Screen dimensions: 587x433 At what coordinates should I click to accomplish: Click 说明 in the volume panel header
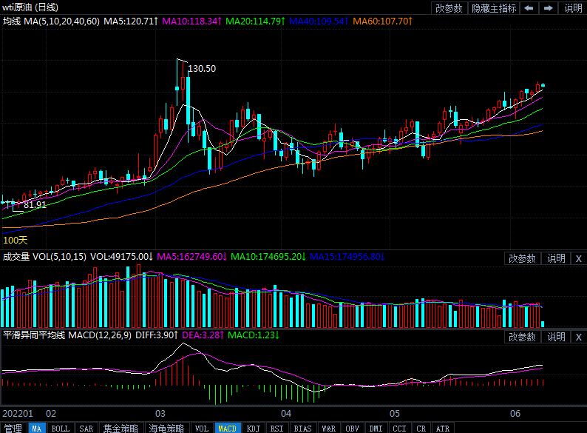556,258
